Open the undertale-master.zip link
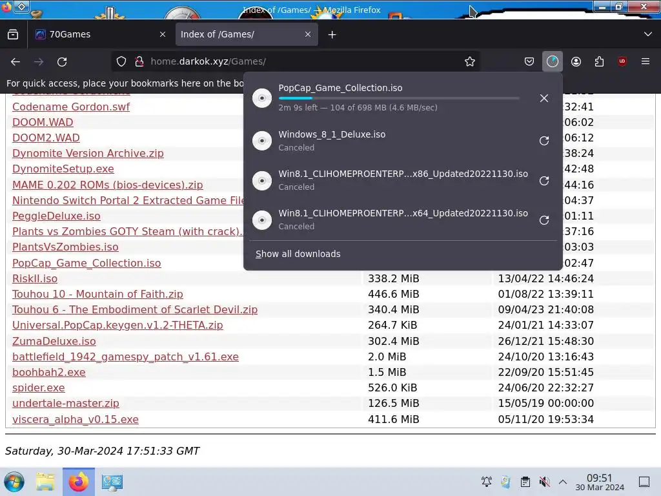 [66, 403]
